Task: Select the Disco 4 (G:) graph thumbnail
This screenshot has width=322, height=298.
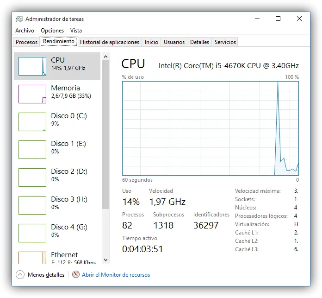Action: click(x=32, y=233)
